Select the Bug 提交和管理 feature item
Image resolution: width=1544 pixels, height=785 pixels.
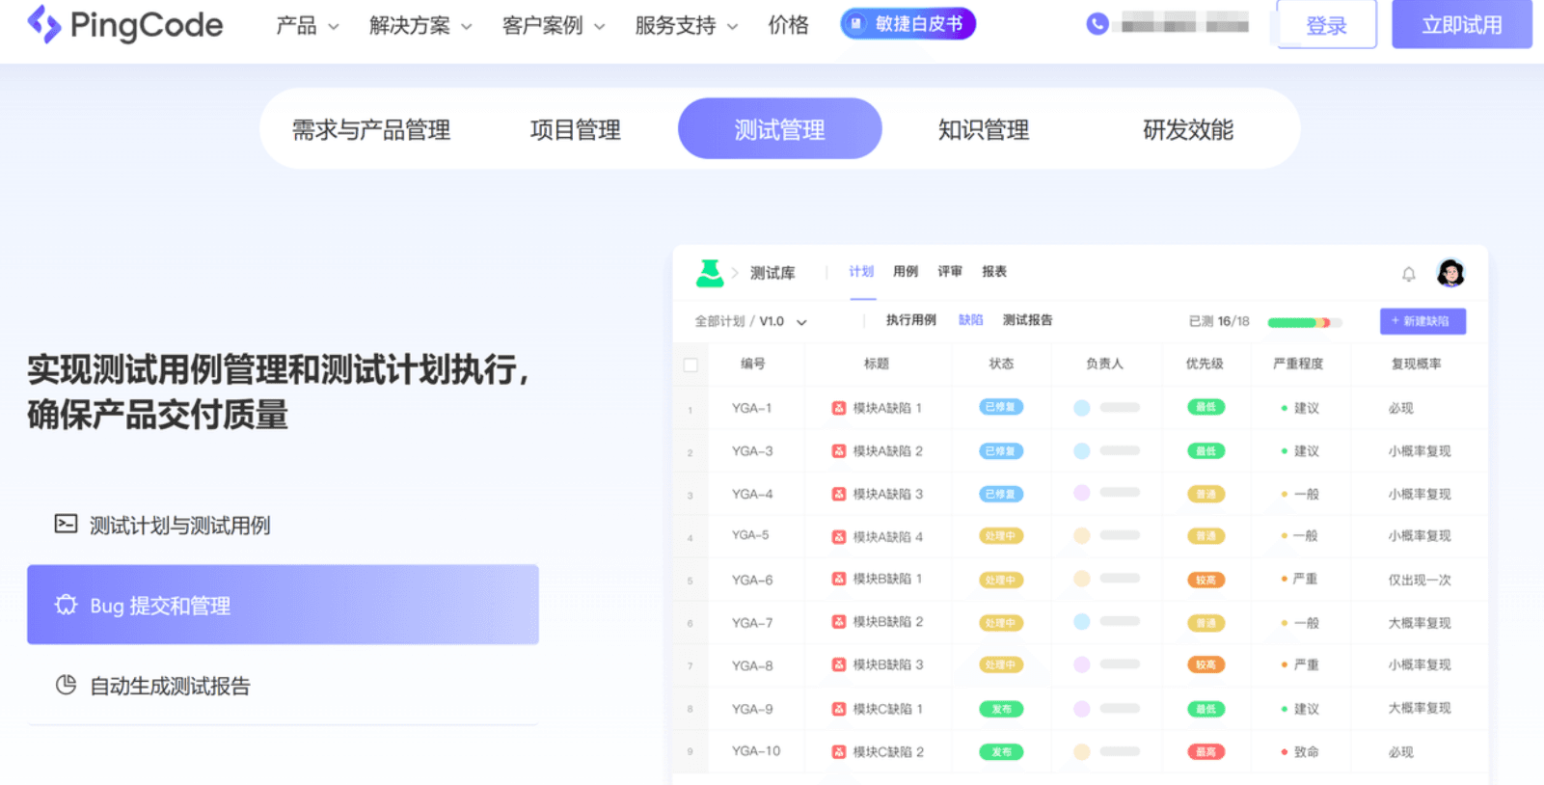[x=283, y=605]
